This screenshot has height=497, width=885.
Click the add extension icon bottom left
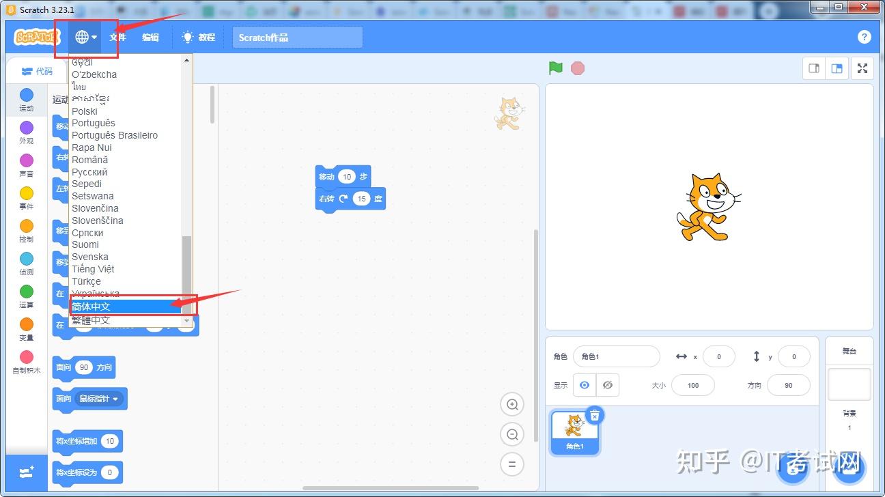(26, 472)
